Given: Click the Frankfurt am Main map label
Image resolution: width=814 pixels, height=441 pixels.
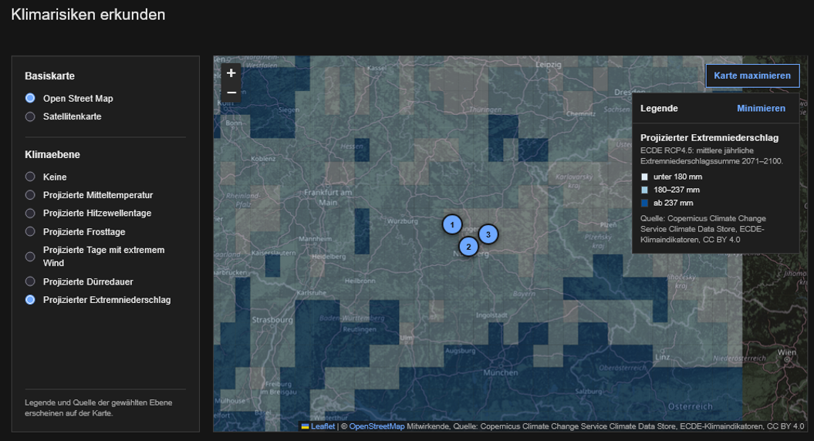Looking at the screenshot, I should click(328, 197).
